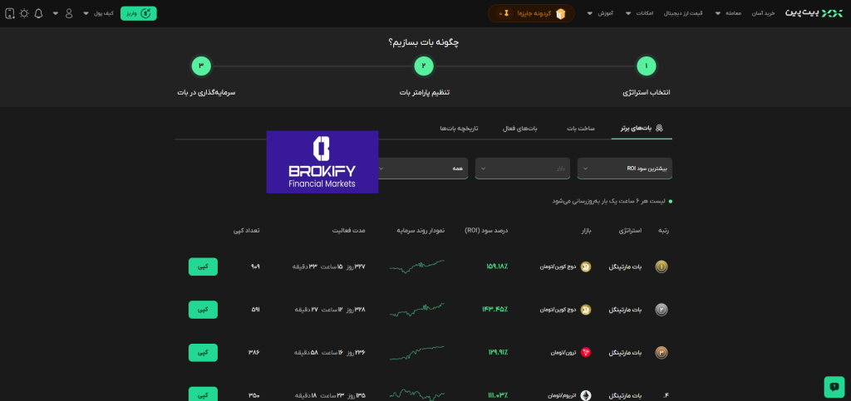Screen dimensions: 851x401
Task: Click the trophy counter beside prize wheel
Action: point(504,13)
